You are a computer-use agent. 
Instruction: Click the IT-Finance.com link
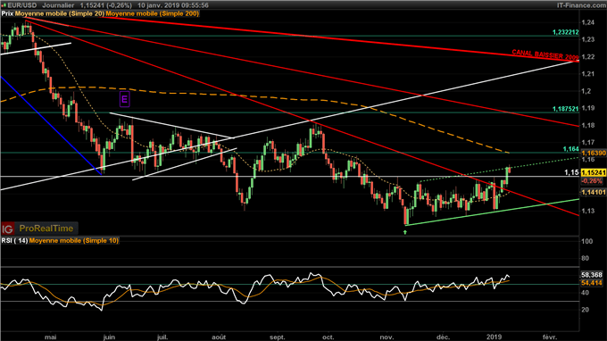[x=584, y=5]
